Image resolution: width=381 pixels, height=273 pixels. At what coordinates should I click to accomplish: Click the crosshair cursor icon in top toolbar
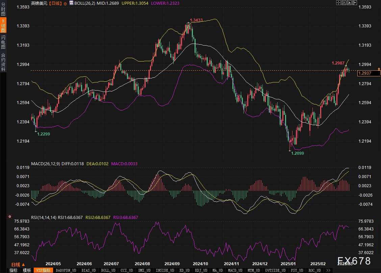(338, 3)
